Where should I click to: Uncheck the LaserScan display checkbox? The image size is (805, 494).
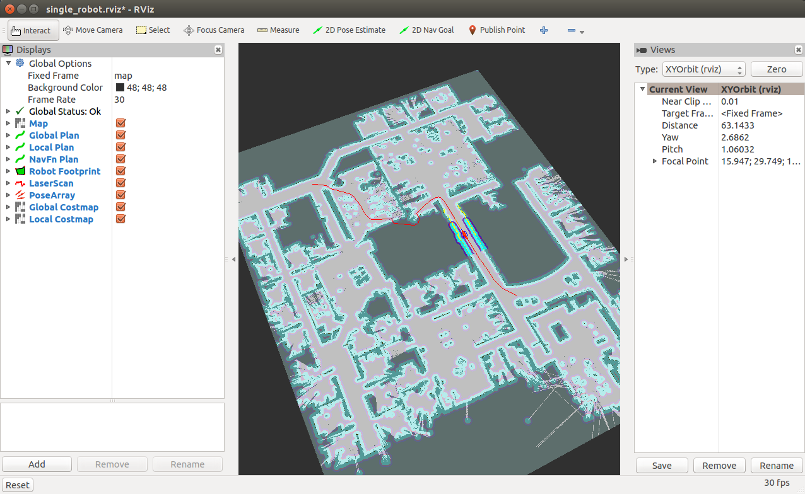(x=121, y=183)
